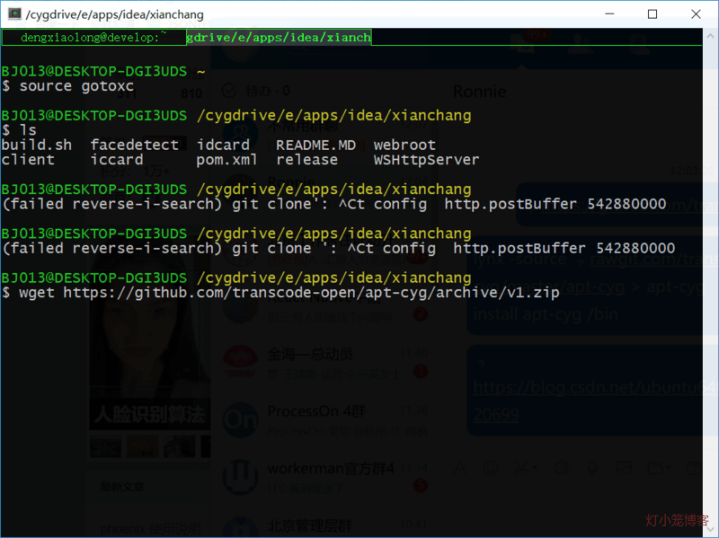Click the microphone voice icon in chat toolbar

592,468
